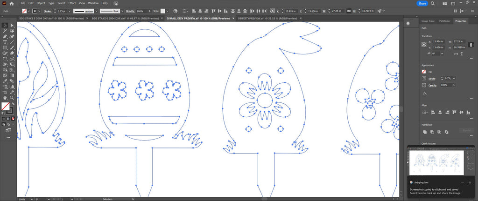The width and height of the screenshot is (478, 201).
Task: Select the Eyedropper tool
Action: click(5, 81)
